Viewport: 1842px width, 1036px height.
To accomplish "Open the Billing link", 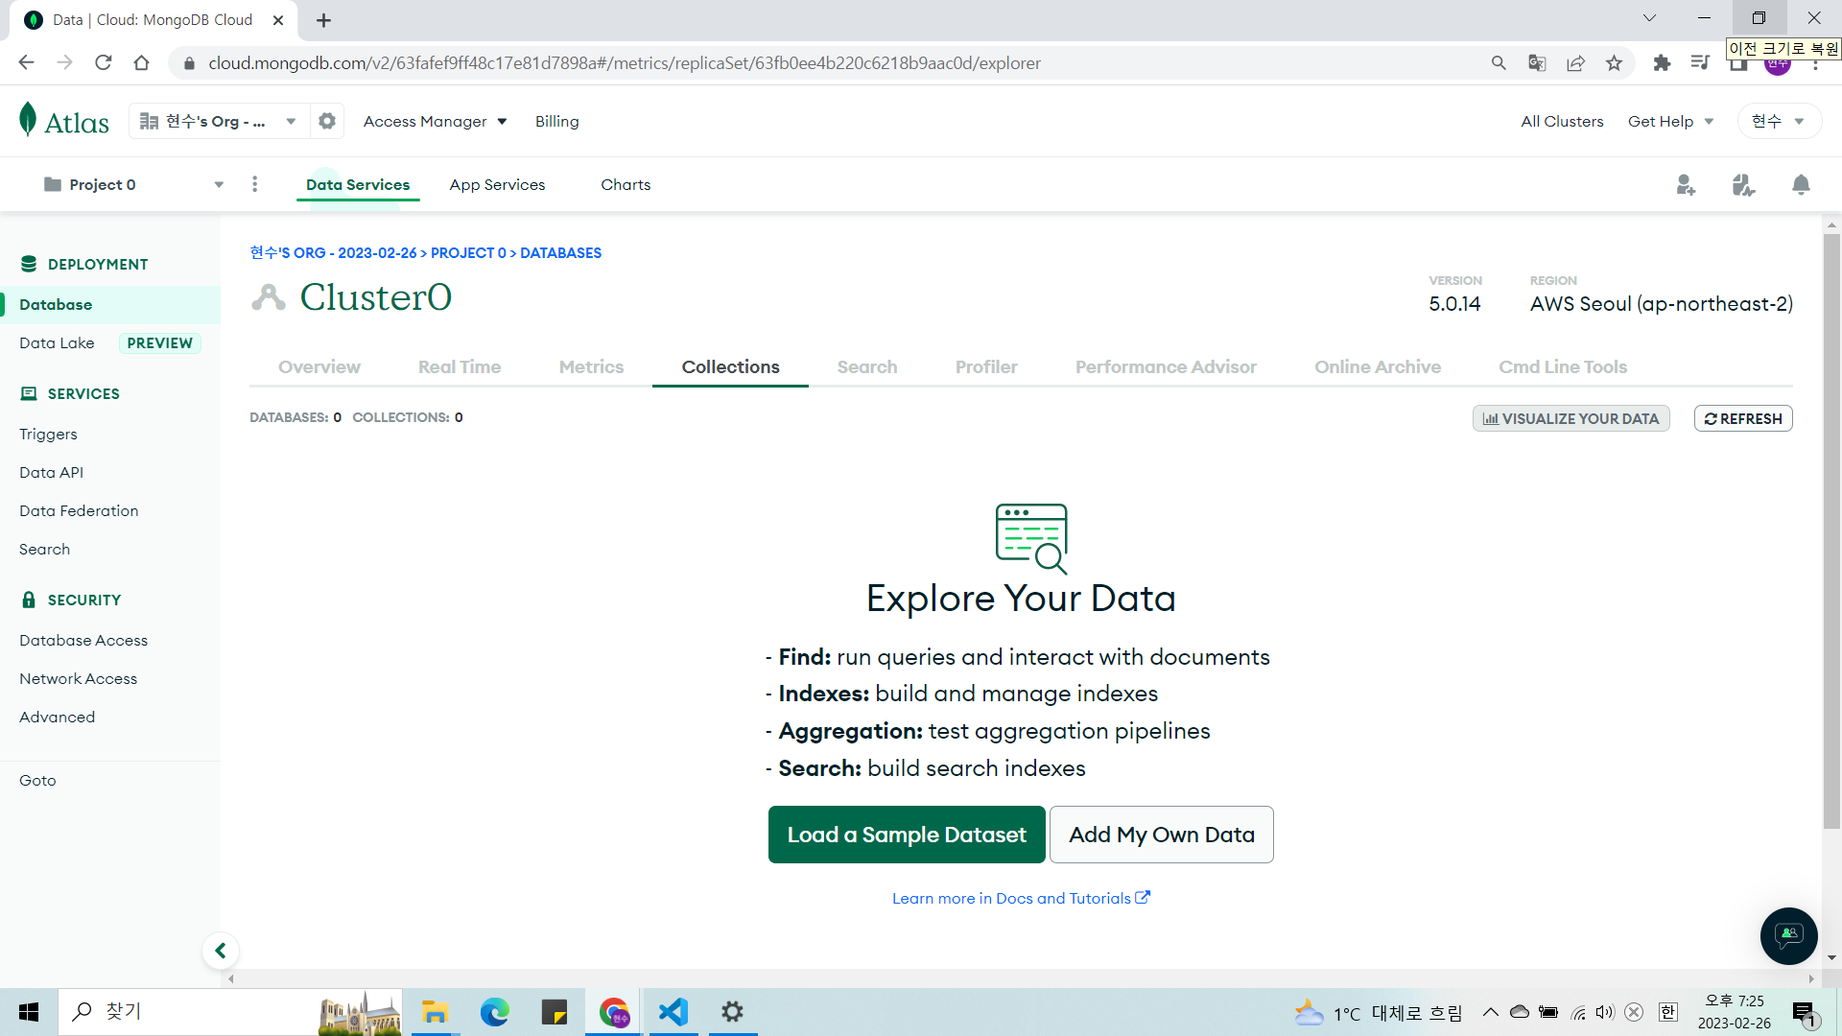I will point(557,122).
